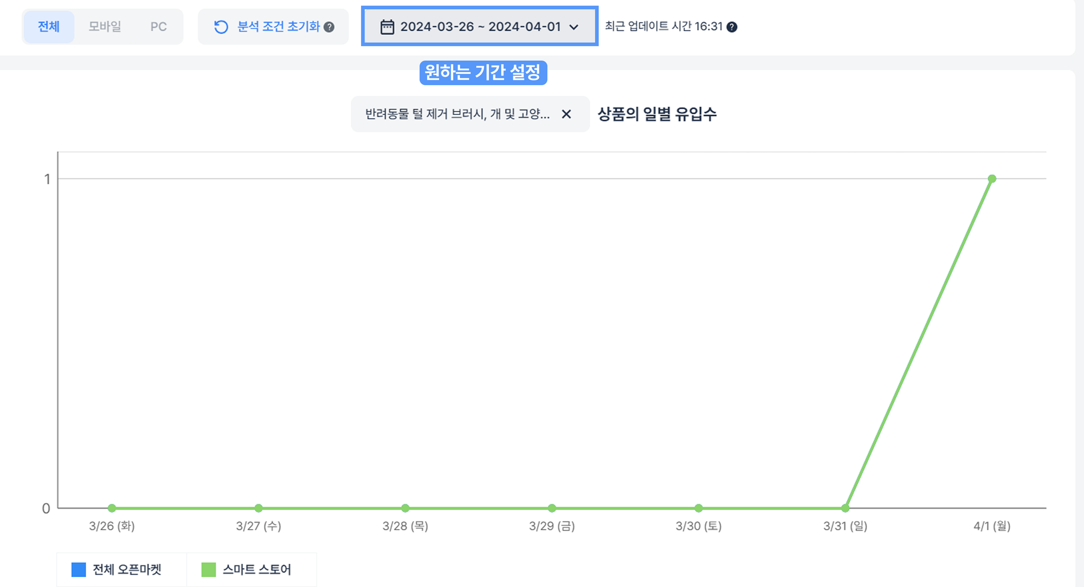Switch to the 모바일 tab
The image size is (1084, 587).
(x=105, y=27)
